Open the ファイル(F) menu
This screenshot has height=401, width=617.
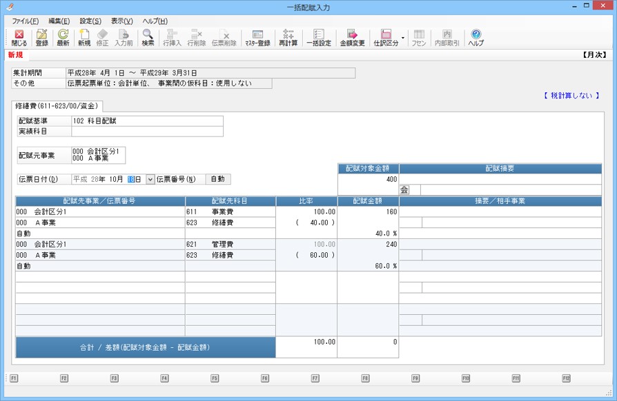(26, 21)
